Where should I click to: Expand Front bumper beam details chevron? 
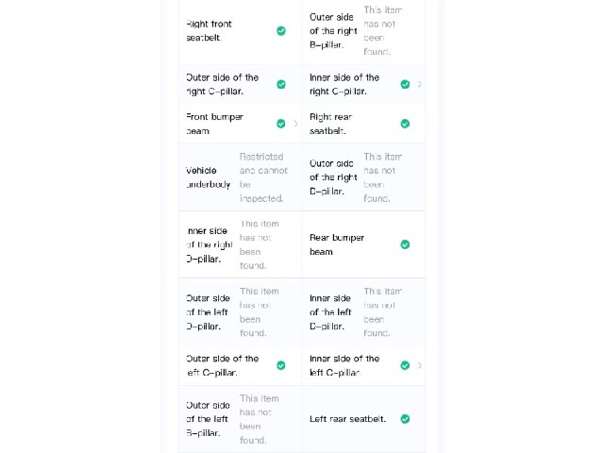(295, 124)
